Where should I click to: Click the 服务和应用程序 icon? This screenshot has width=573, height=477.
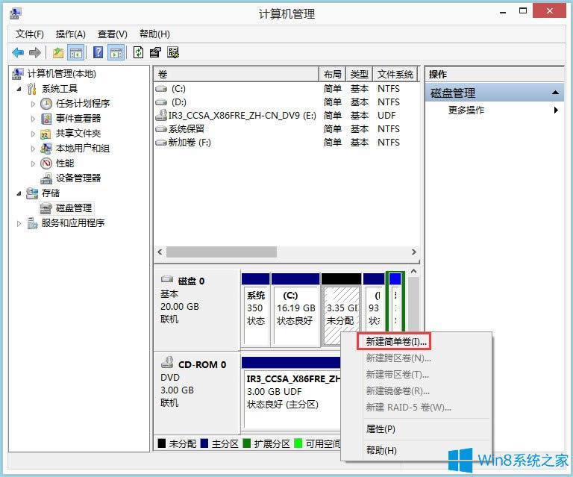click(32, 223)
